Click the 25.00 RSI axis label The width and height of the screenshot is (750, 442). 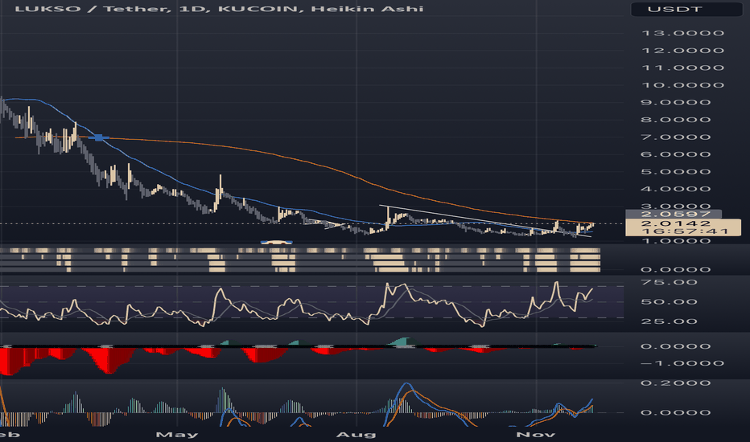click(669, 321)
